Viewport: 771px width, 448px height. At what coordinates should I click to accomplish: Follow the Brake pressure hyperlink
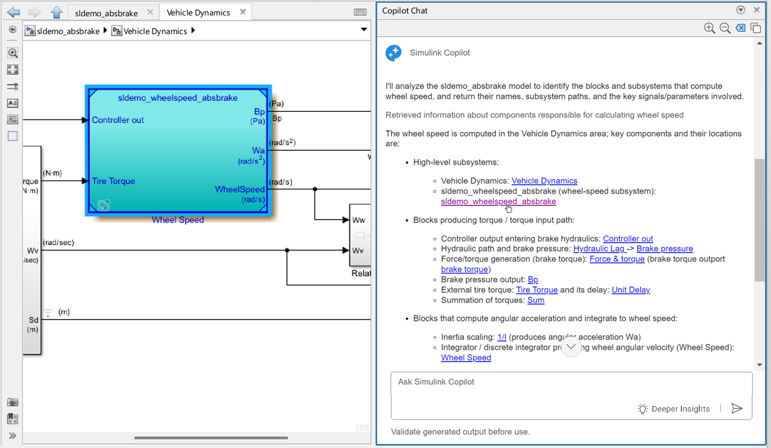(x=664, y=249)
